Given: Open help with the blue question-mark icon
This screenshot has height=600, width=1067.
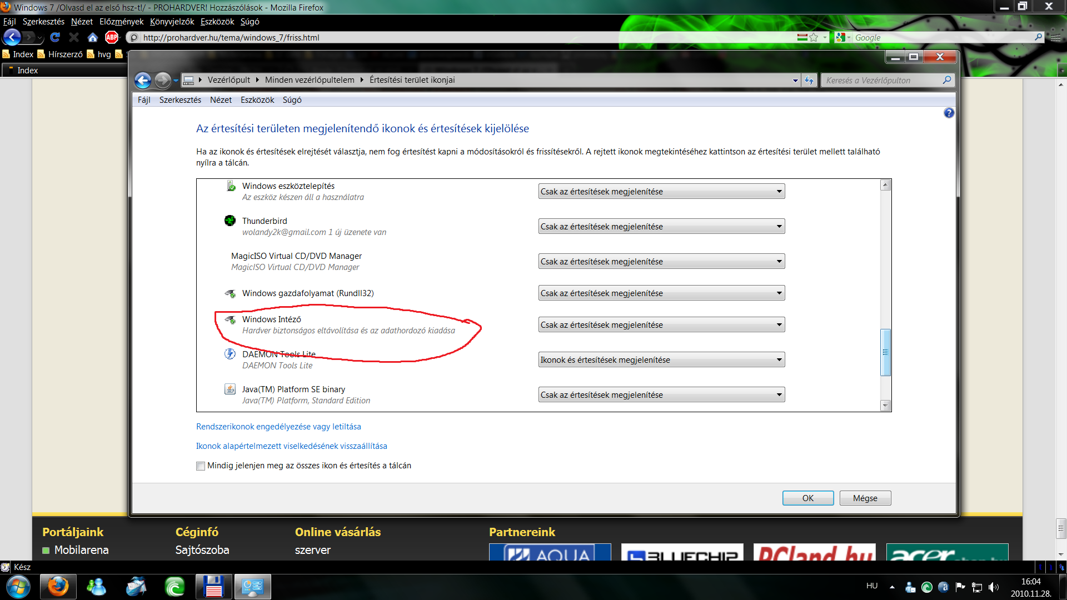Looking at the screenshot, I should coord(949,113).
